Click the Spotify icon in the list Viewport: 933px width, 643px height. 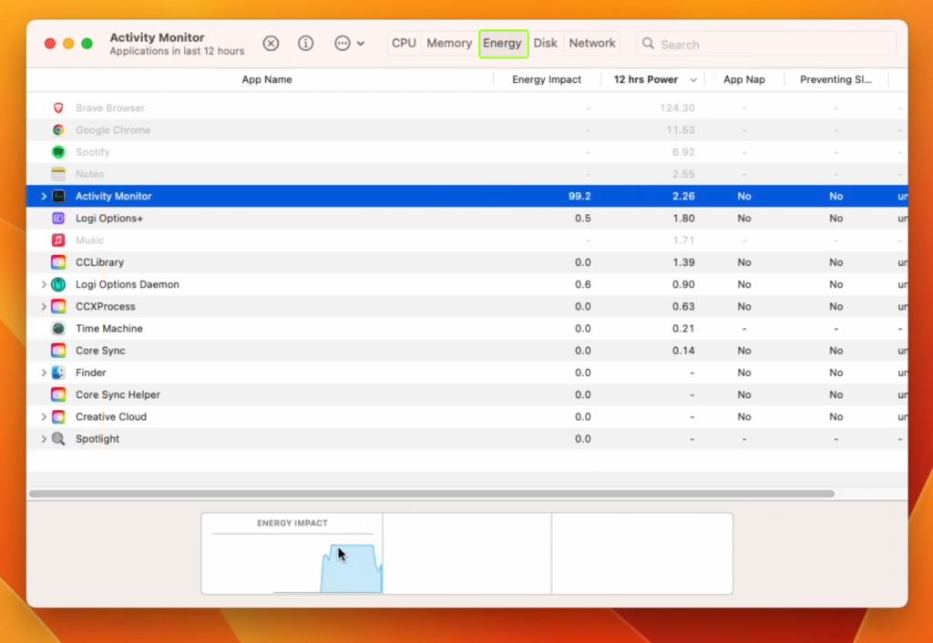point(58,151)
